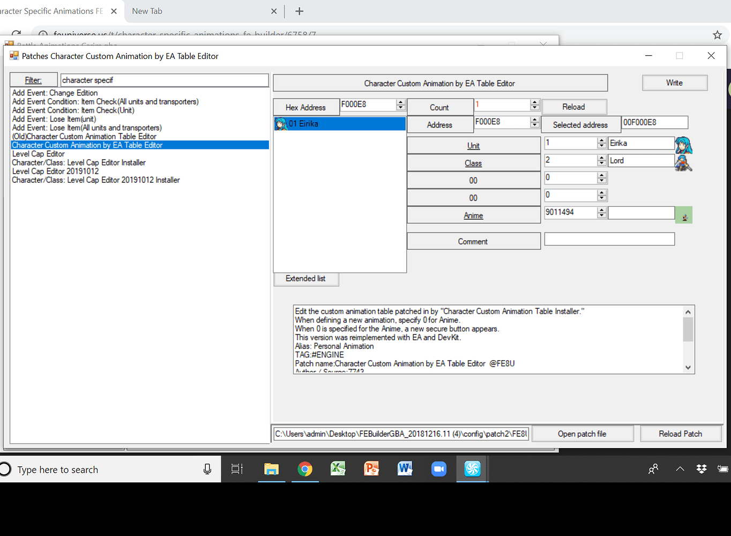Click the microphone icon in search box
Viewport: 731px width, 536px height.
[x=207, y=470]
